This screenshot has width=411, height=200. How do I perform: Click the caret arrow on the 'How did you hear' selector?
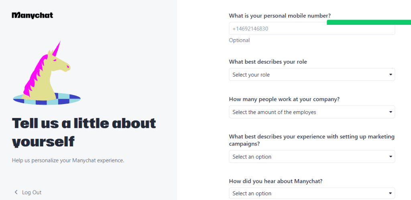391,194
